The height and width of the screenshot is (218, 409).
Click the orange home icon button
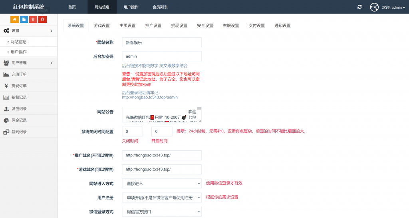pos(14,19)
